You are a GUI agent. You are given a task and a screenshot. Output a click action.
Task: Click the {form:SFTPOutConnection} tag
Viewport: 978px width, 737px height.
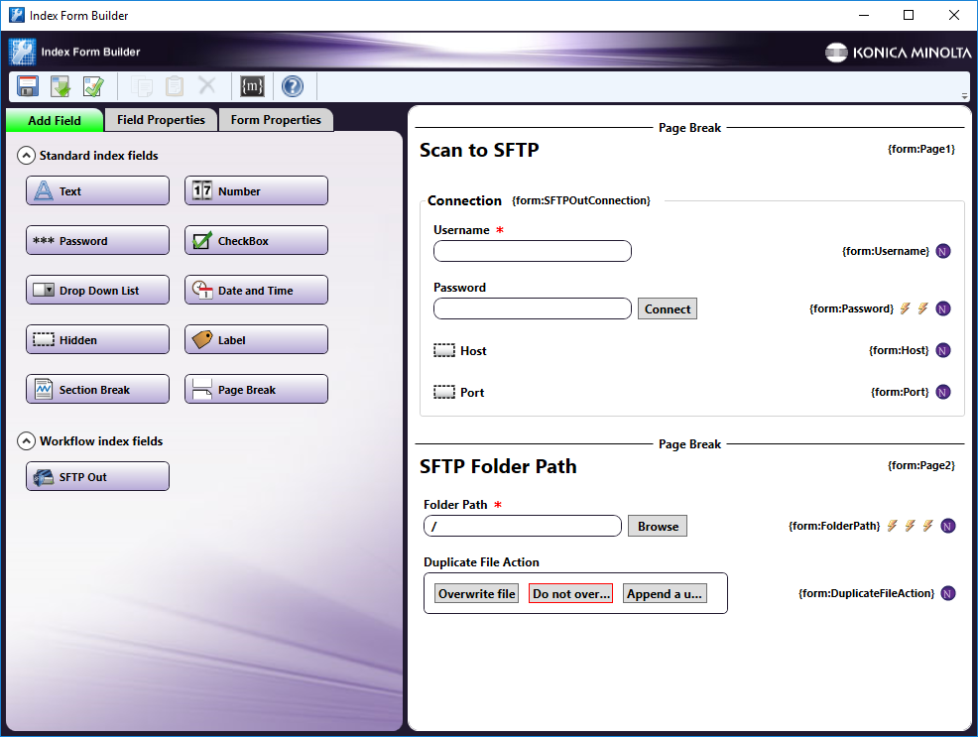pyautogui.click(x=580, y=200)
